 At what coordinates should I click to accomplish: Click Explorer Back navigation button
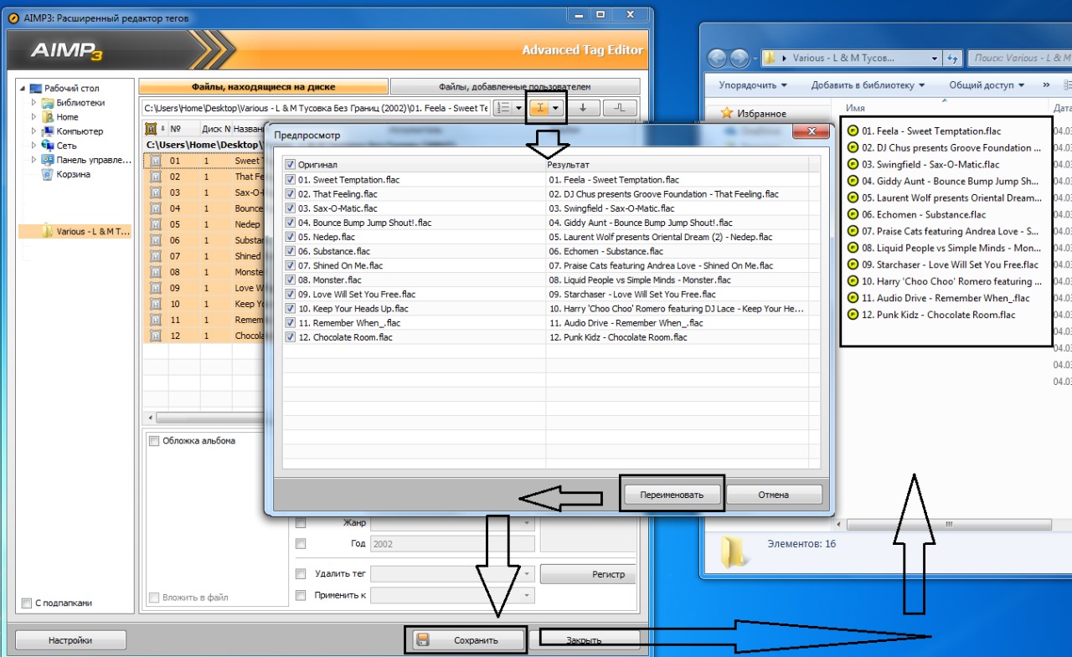pos(718,58)
